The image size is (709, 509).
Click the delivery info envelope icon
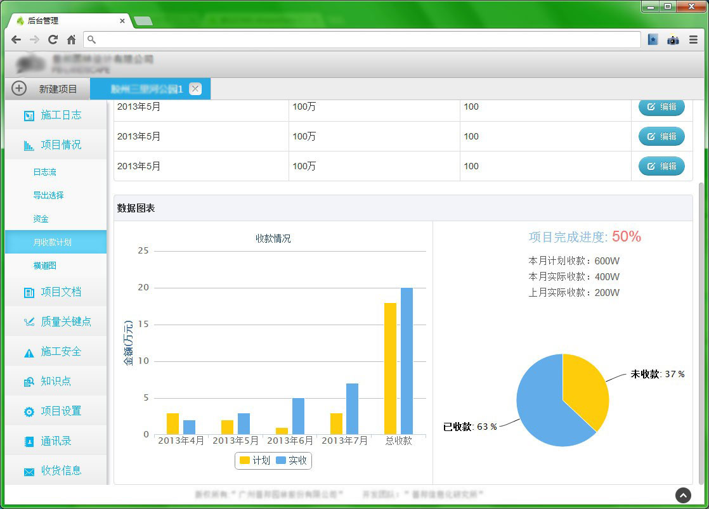click(x=29, y=471)
